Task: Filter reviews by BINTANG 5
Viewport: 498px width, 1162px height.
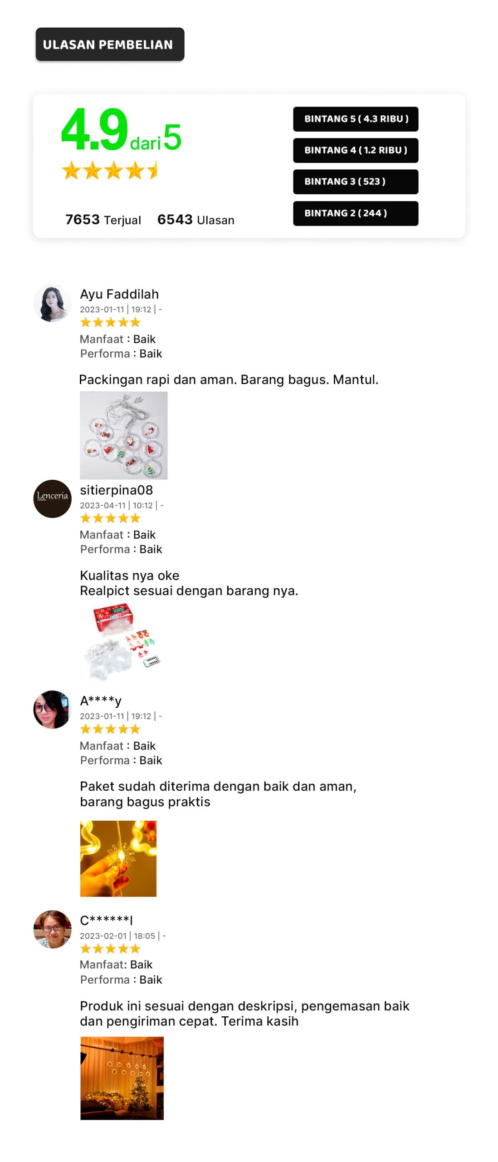Action: click(x=356, y=119)
